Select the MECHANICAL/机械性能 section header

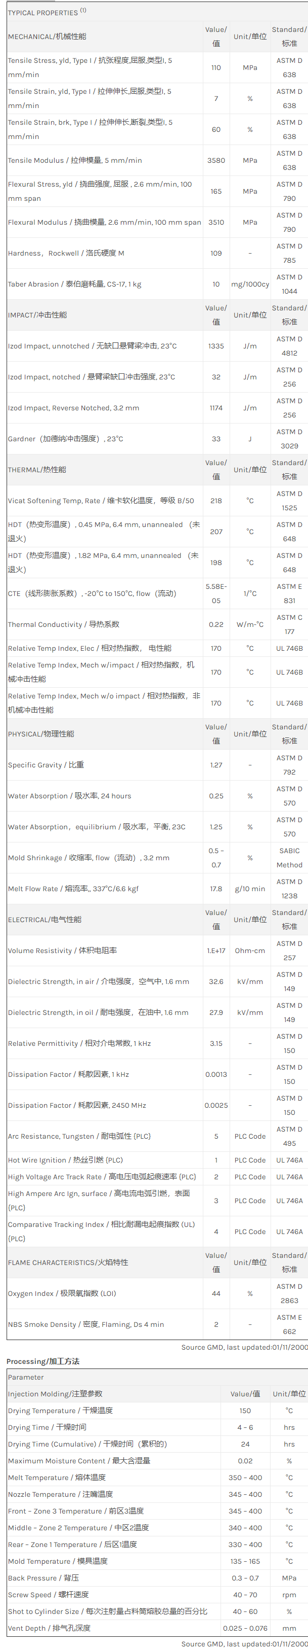click(47, 37)
